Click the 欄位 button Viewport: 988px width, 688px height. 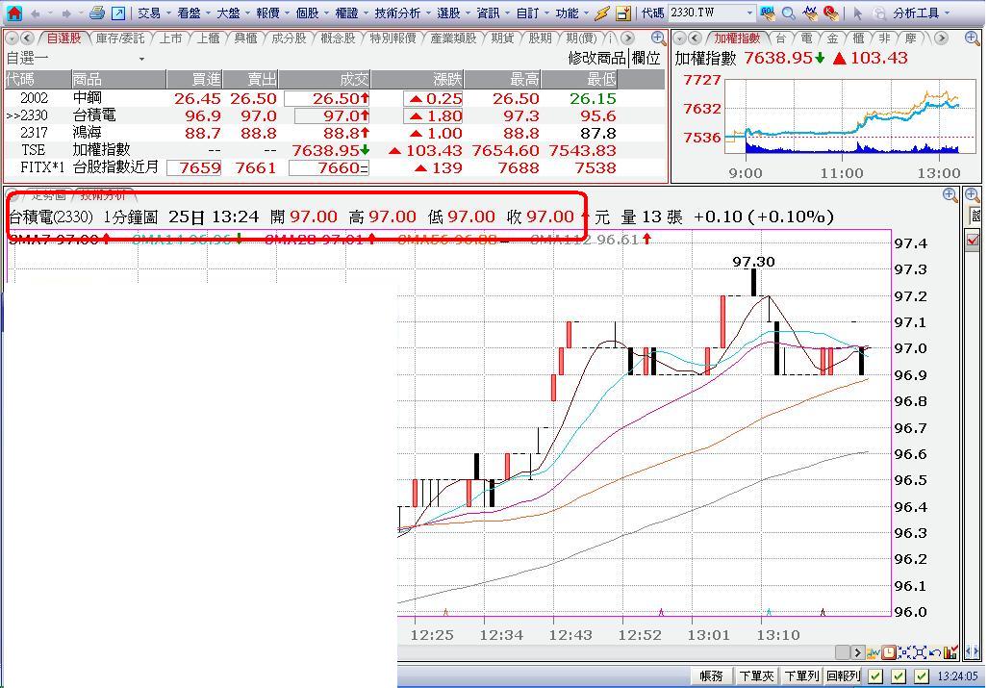[x=646, y=59]
